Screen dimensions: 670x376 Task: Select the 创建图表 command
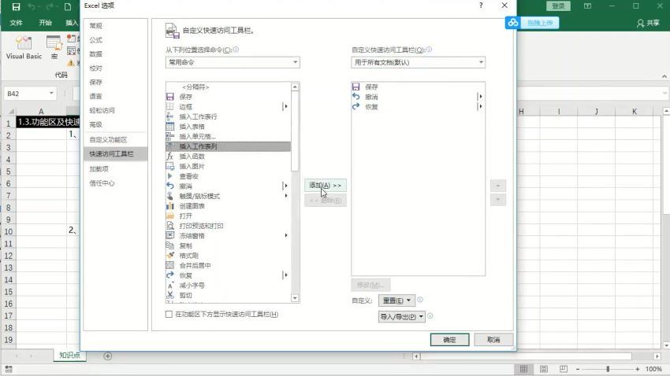coord(228,206)
